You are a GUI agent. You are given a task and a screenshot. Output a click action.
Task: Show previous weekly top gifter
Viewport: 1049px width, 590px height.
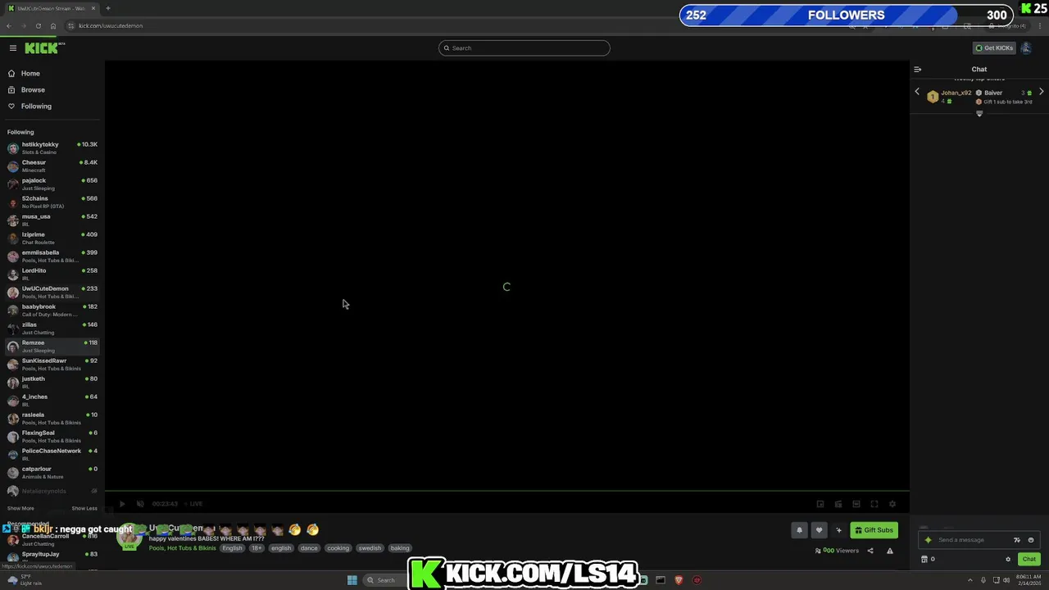[917, 92]
